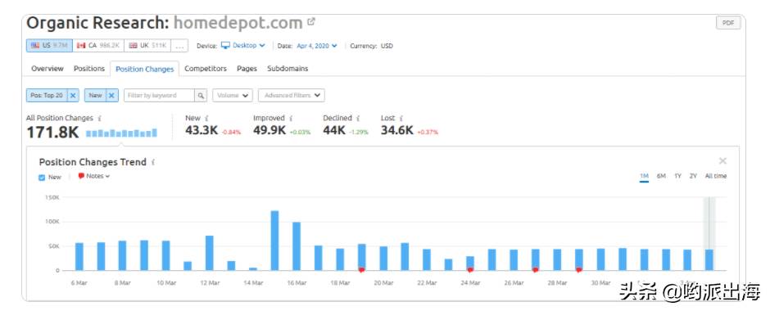Open the Subdomains tab
Screen dimensions: 770x311
(x=288, y=69)
